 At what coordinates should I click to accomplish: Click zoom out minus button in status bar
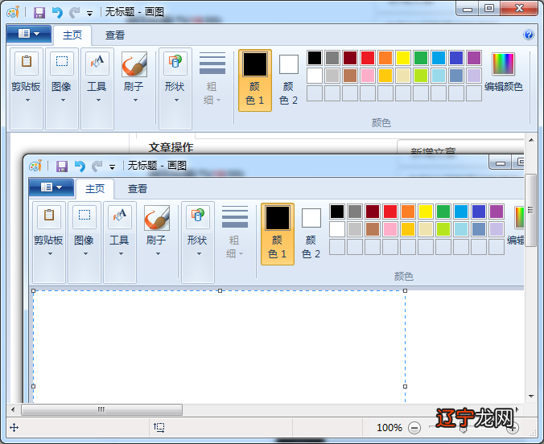[414, 428]
